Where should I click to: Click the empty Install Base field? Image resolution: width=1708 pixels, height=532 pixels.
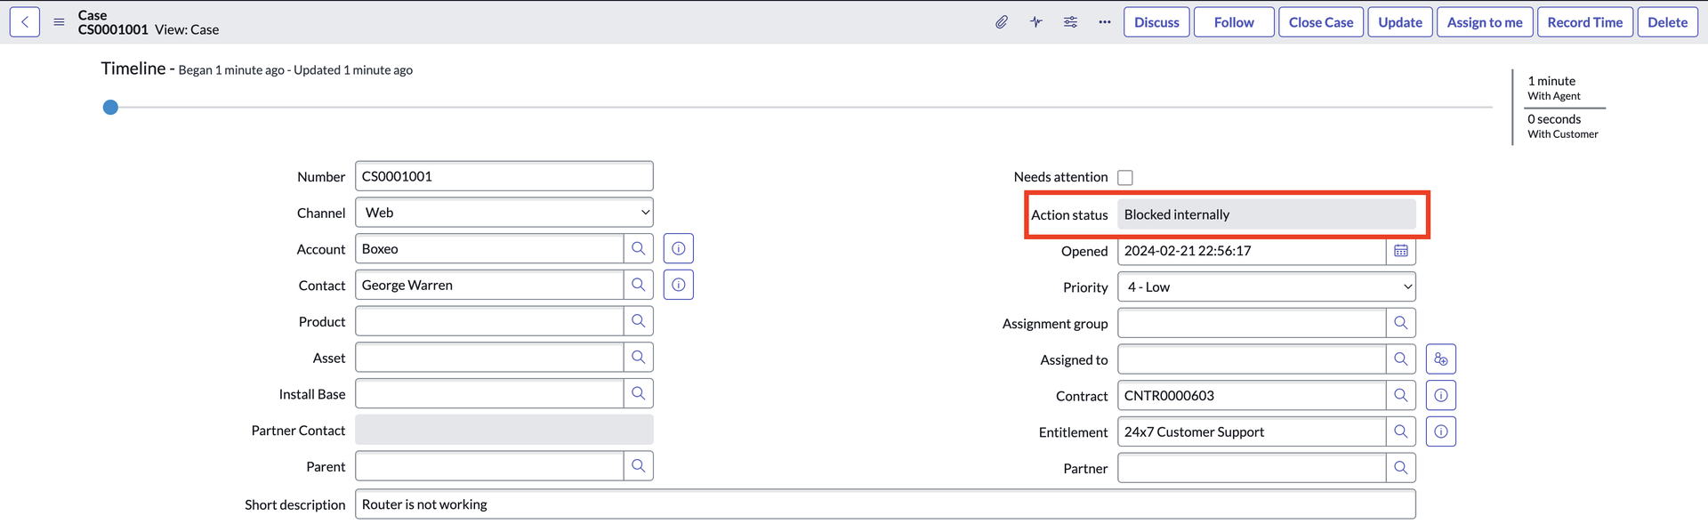[489, 394]
